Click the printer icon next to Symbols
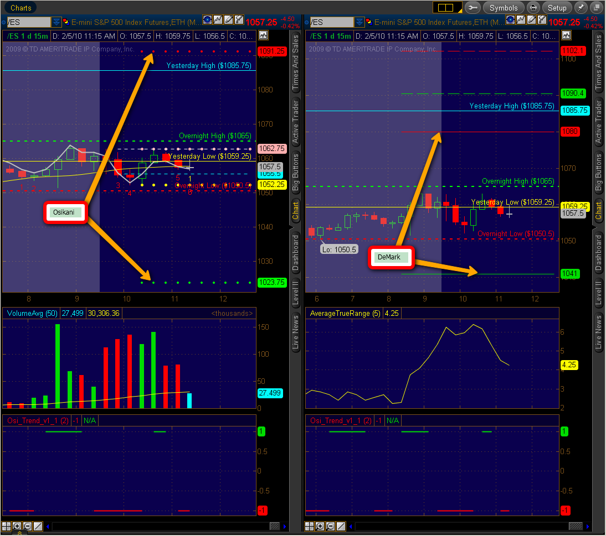This screenshot has height=536, width=606. coord(533,8)
